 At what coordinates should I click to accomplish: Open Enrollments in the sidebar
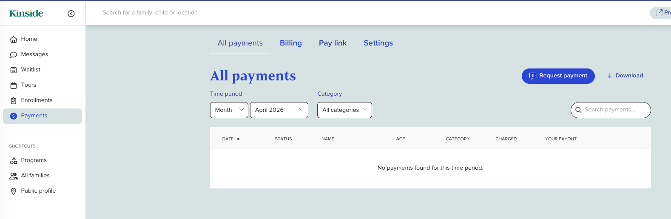(43, 100)
